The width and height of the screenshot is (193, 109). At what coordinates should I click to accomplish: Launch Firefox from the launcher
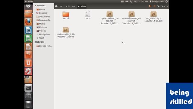28,22
